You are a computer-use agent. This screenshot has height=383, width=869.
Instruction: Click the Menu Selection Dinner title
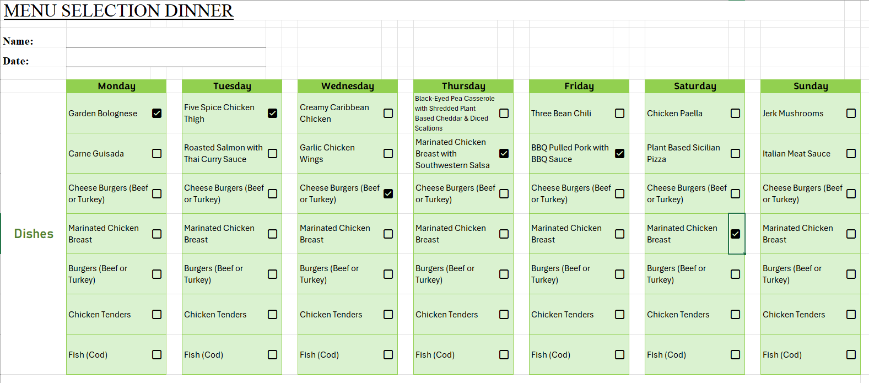[x=118, y=10]
